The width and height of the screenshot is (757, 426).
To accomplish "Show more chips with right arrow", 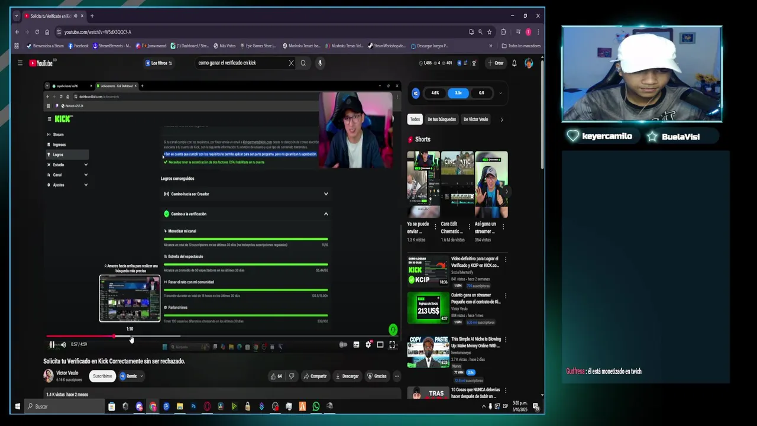I will [502, 120].
